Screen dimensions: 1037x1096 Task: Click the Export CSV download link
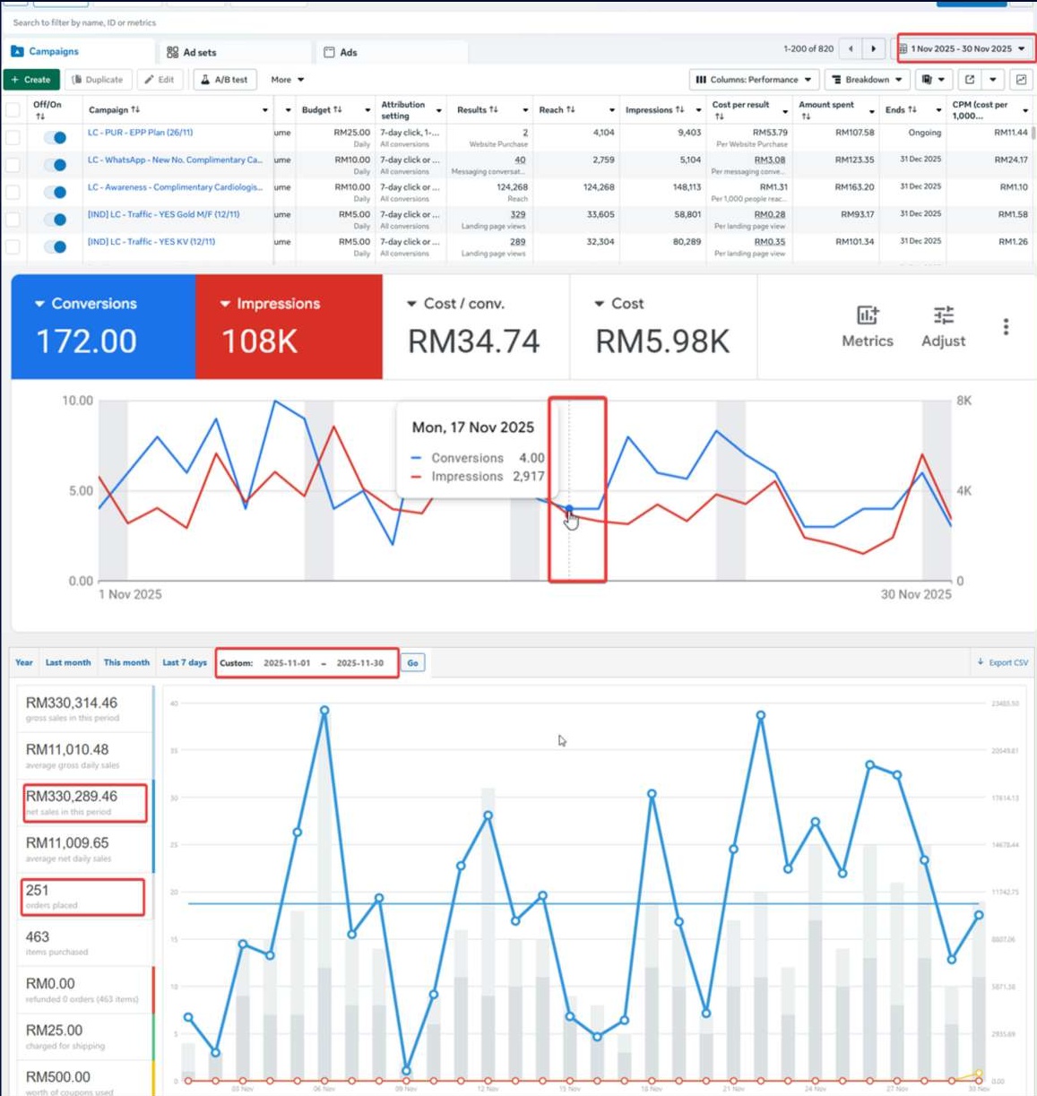pos(1003,662)
